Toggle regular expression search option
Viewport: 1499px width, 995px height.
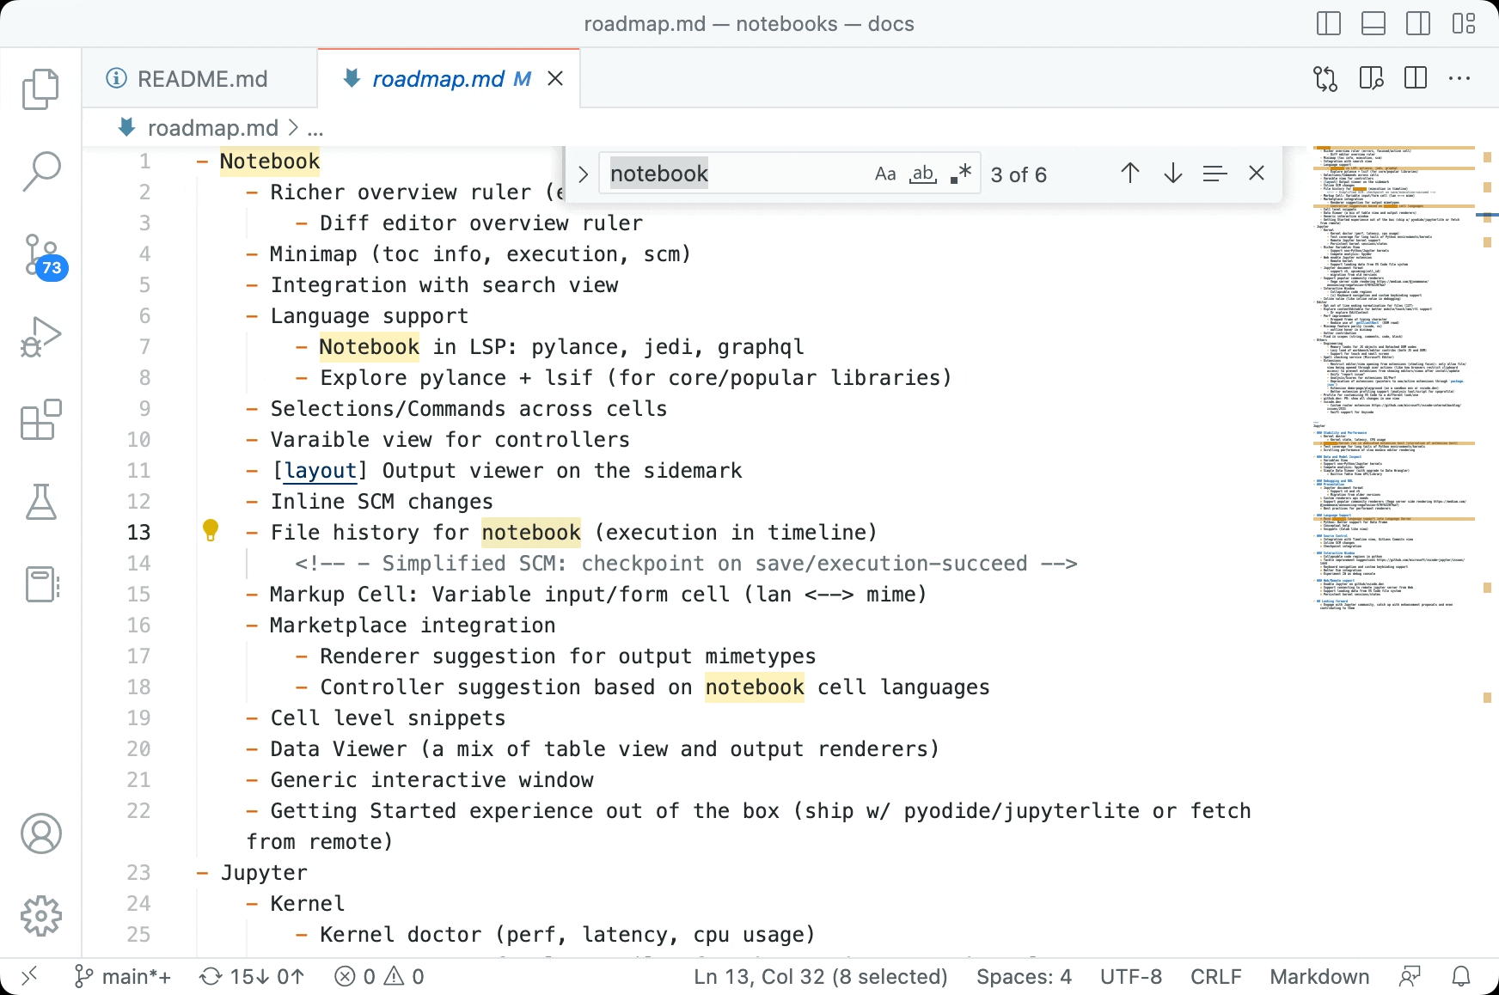[961, 174]
